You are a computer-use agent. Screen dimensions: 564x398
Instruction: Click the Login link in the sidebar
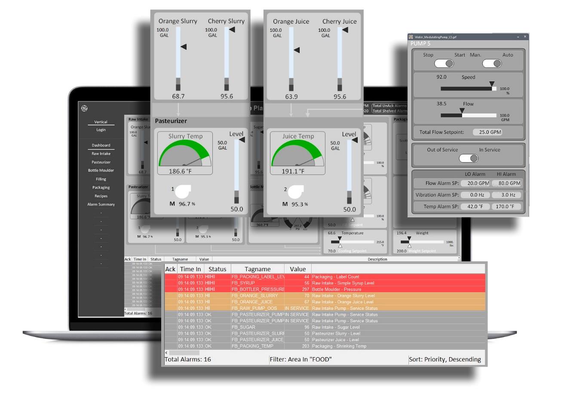[x=101, y=130]
